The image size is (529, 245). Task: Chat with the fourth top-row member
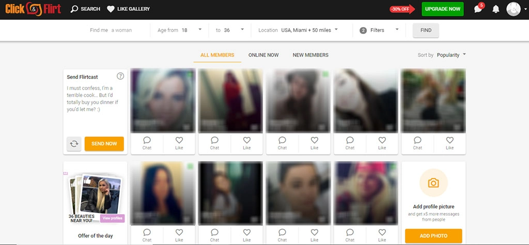click(350, 143)
